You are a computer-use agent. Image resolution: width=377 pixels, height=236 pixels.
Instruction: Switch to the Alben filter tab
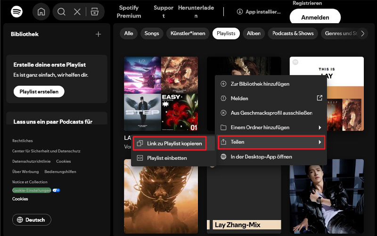coord(254,34)
